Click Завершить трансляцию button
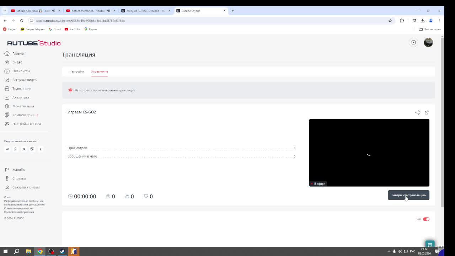455x256 pixels. tap(408, 195)
